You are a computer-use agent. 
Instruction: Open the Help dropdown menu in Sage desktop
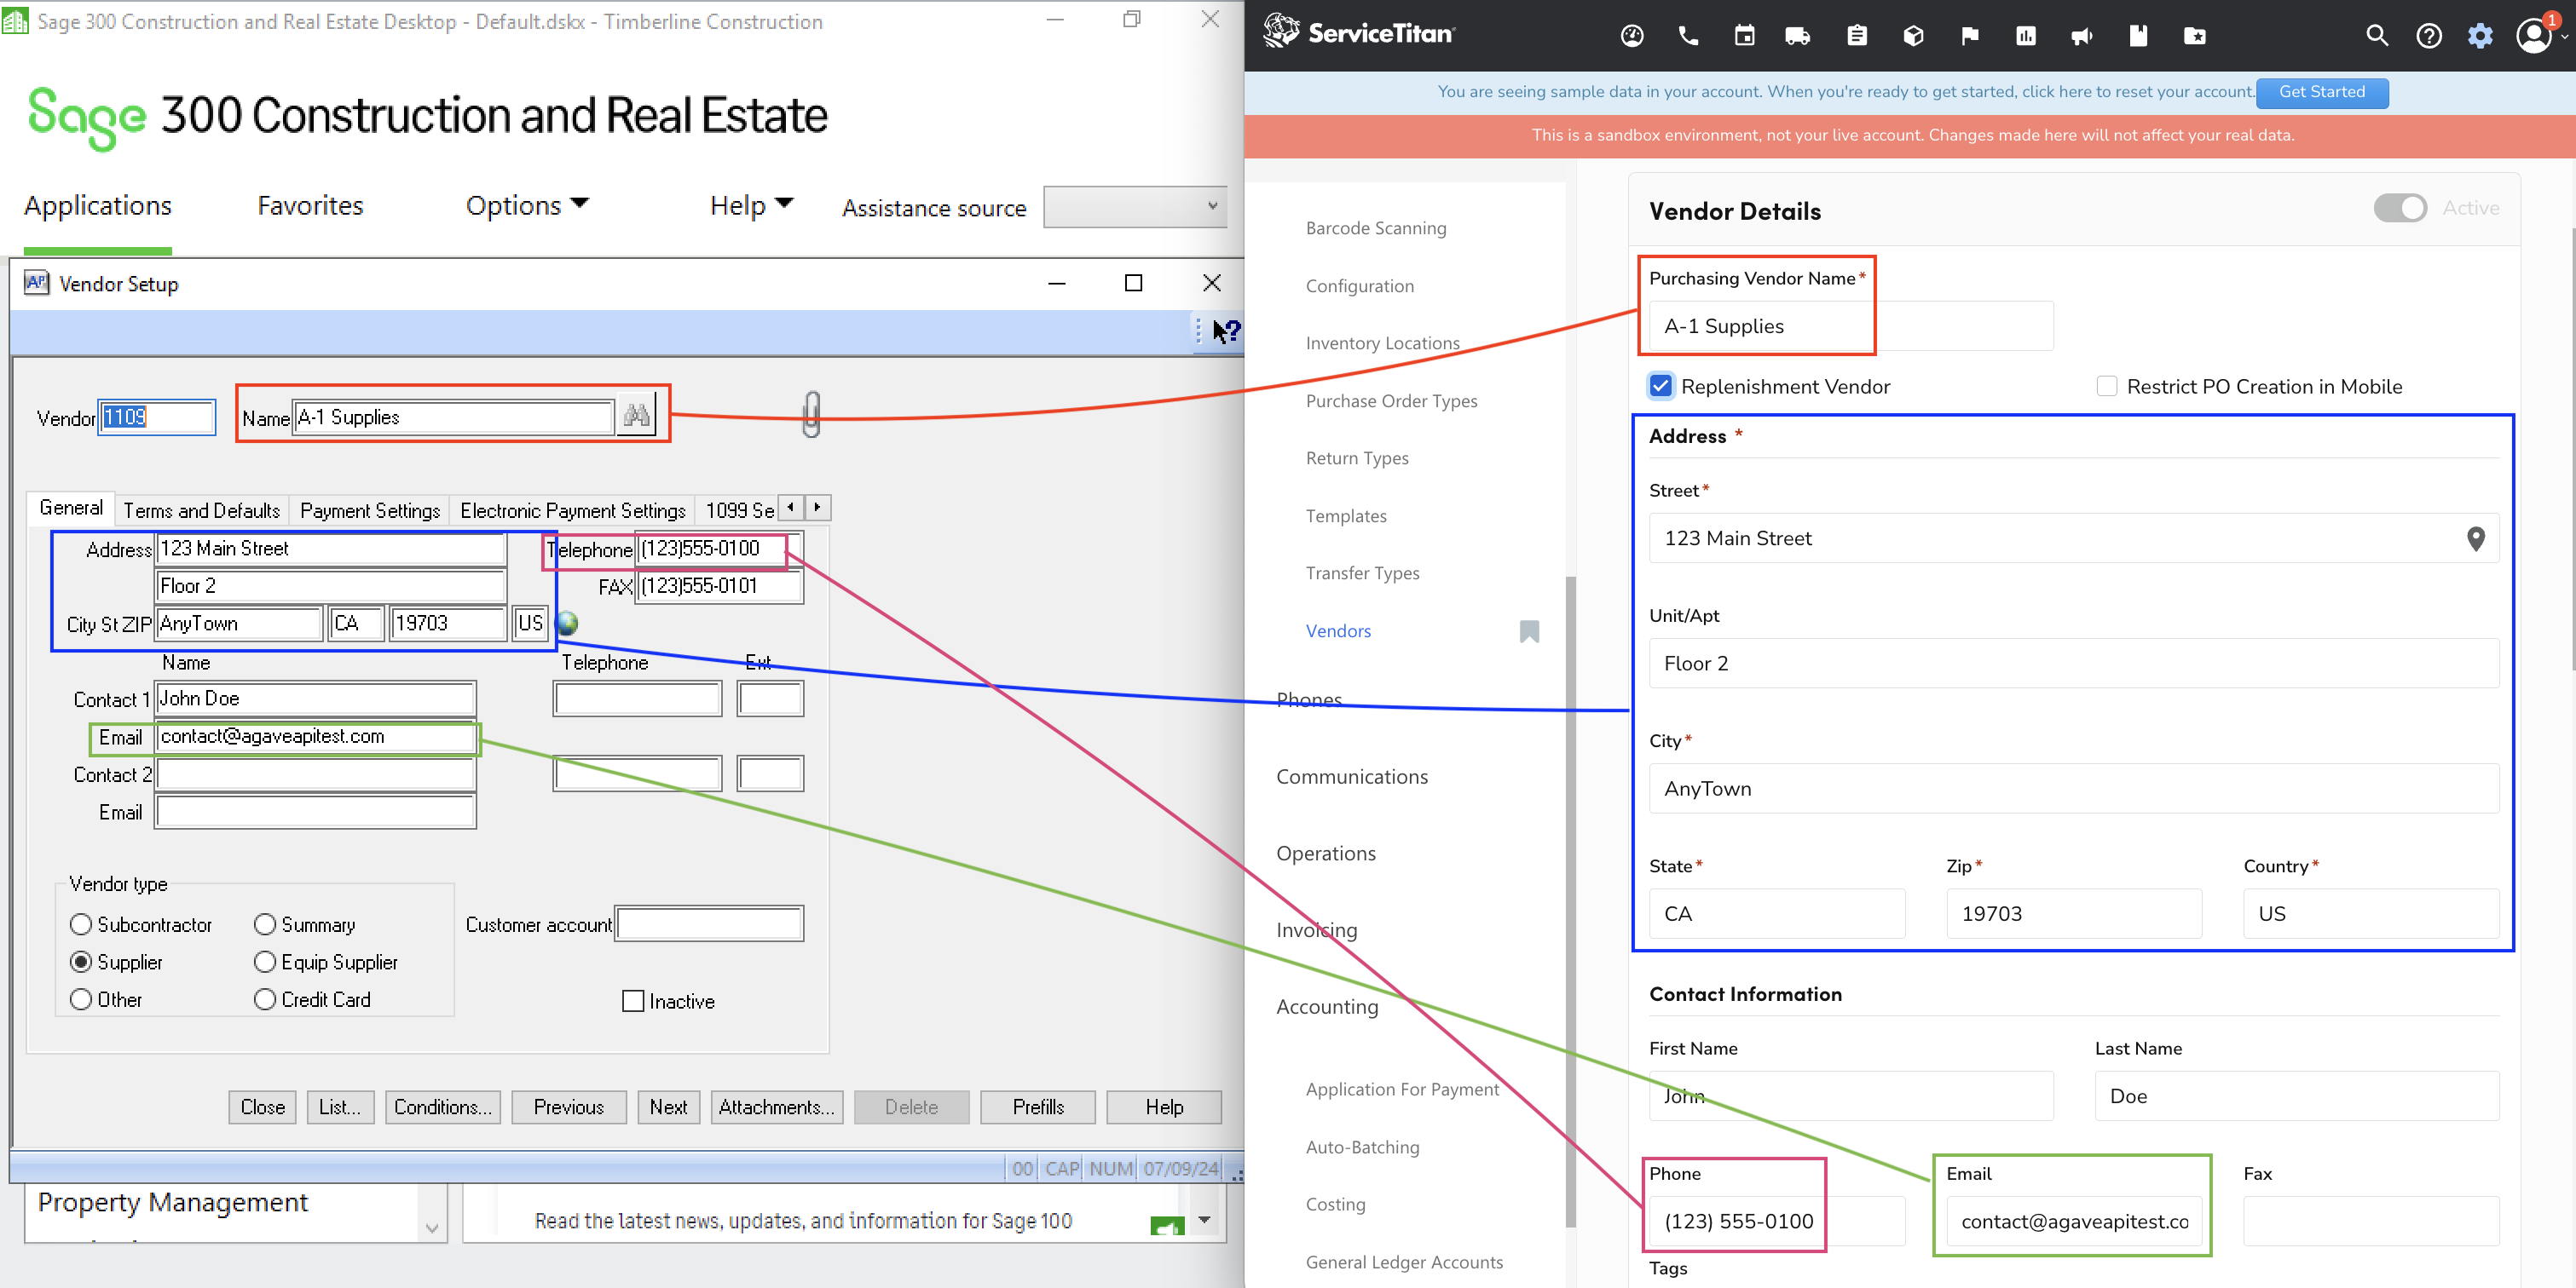[752, 204]
